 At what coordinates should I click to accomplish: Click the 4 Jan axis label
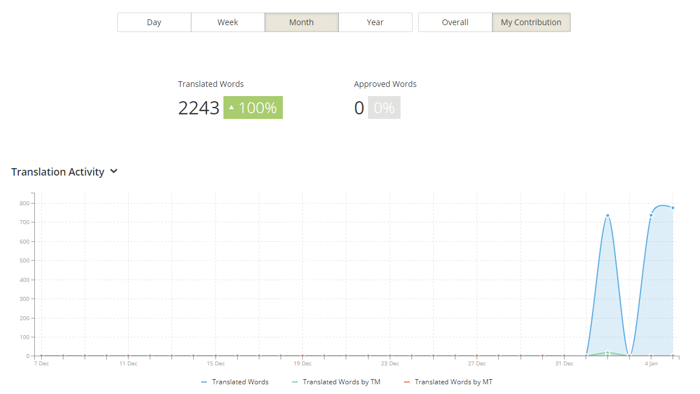pyautogui.click(x=651, y=364)
